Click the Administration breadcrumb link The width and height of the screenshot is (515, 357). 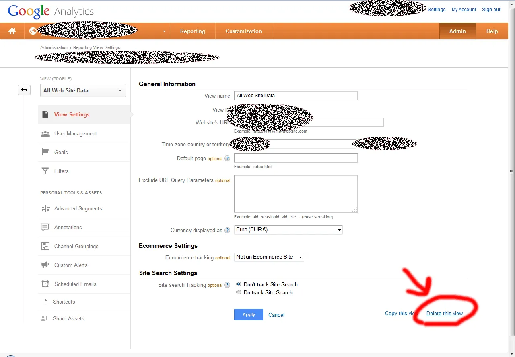(x=54, y=47)
